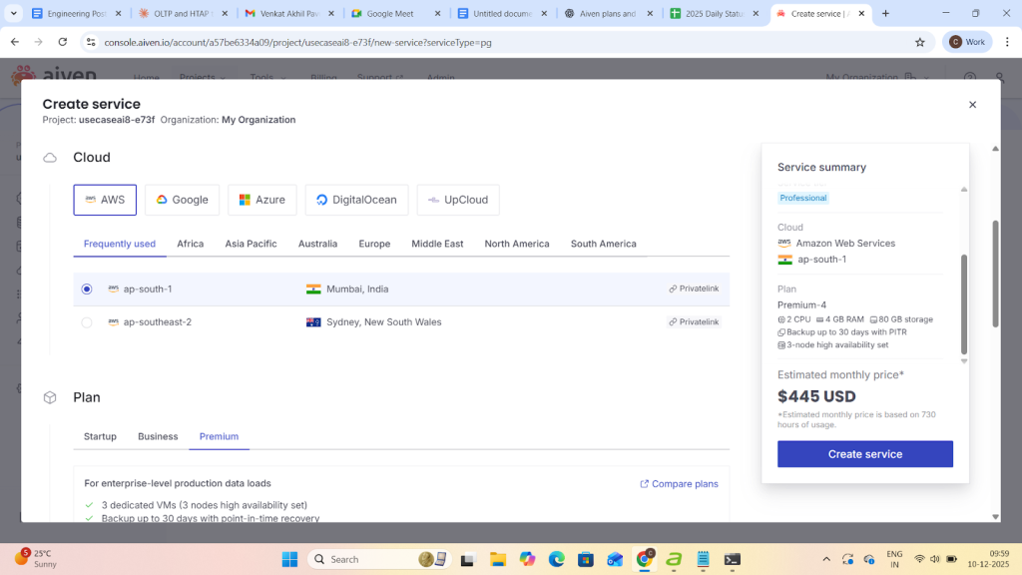Select ap-southeast-2 Sydney region radio button

point(87,322)
